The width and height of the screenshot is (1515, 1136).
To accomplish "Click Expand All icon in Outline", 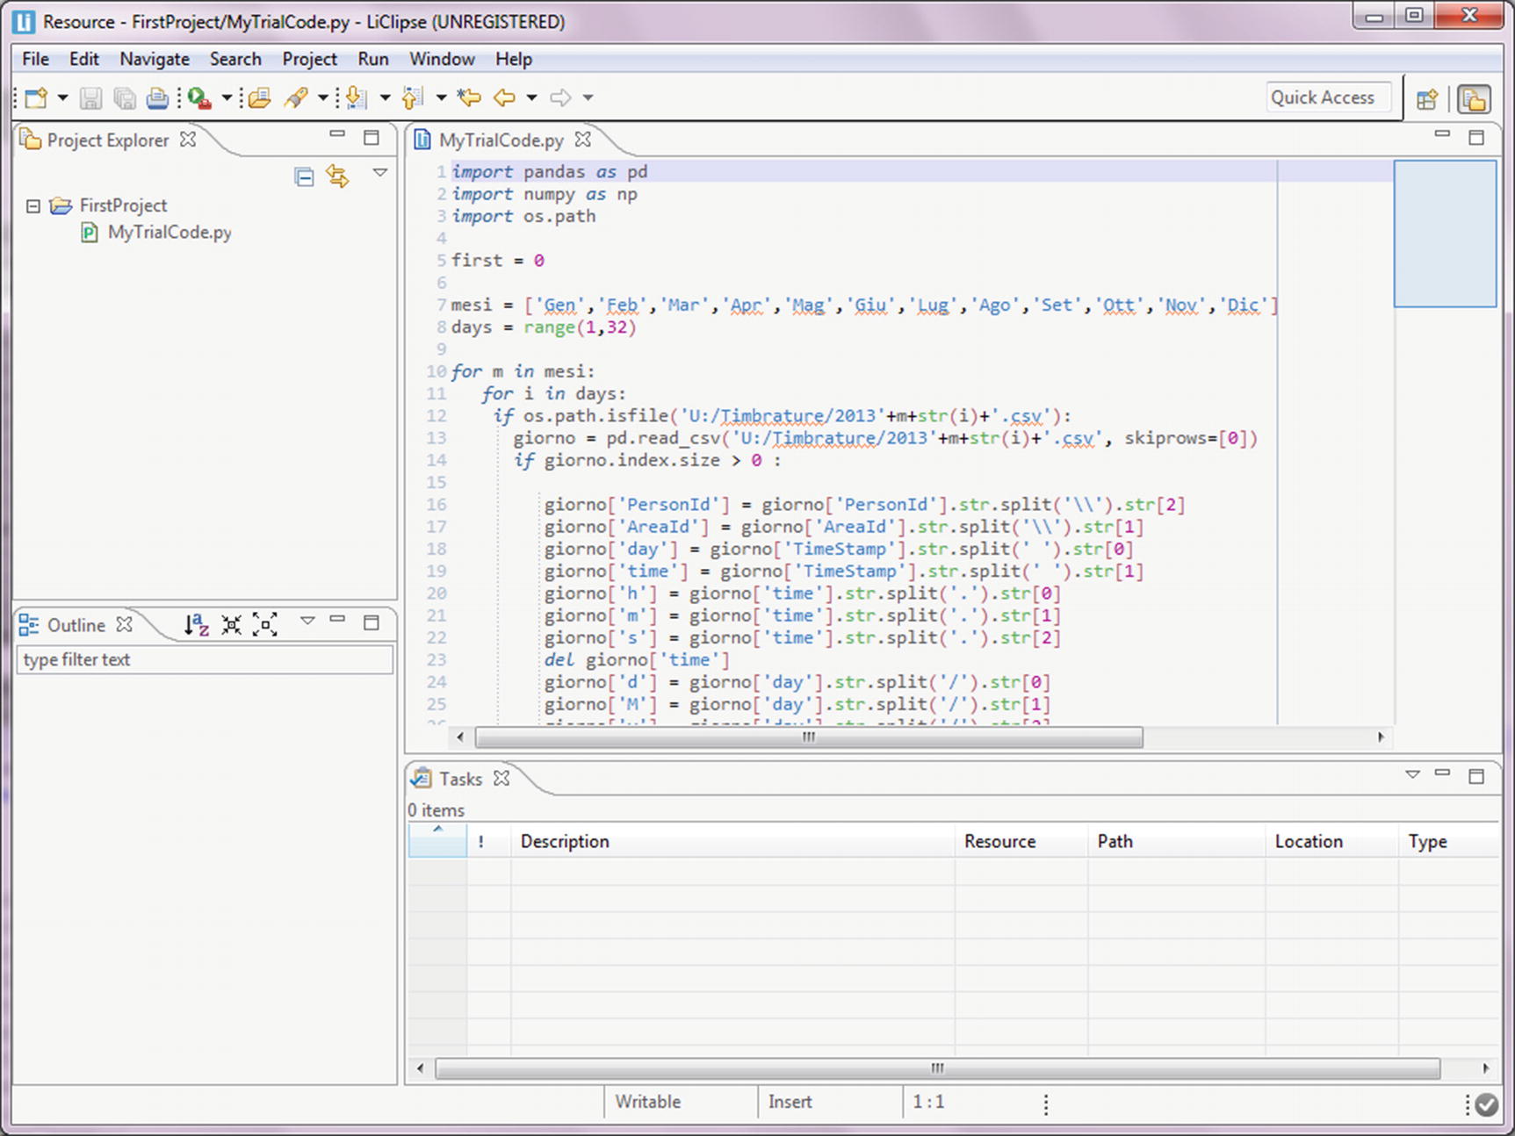I will (264, 625).
